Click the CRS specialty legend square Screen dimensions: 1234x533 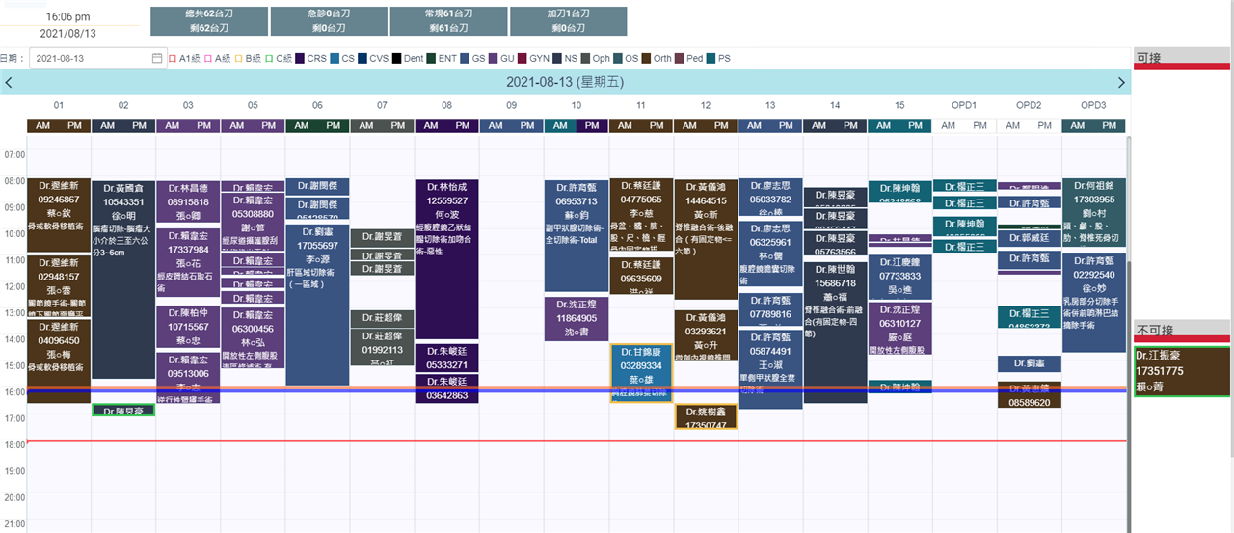pyautogui.click(x=301, y=59)
